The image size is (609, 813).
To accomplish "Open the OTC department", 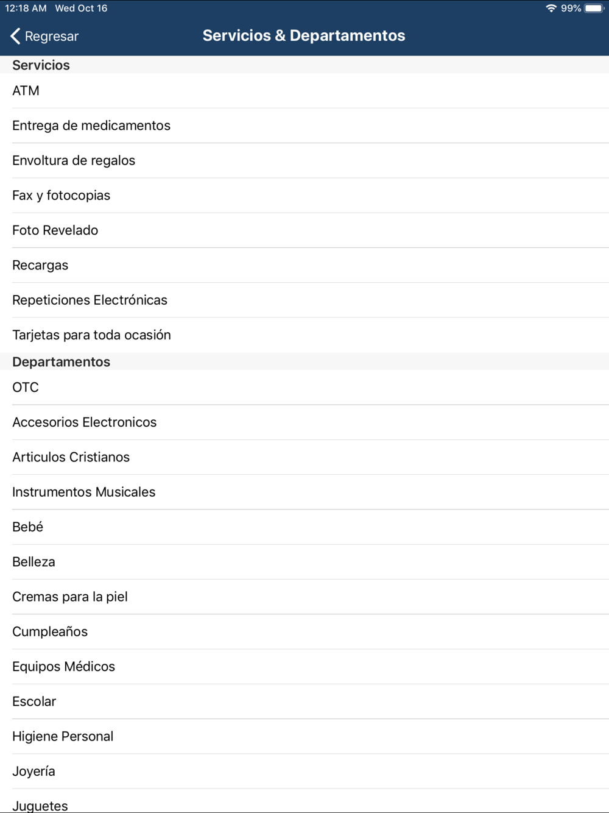I will click(x=304, y=388).
